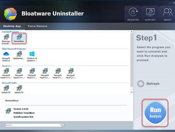Click the circular Refresh arrows icon
Viewport: 175px width, 132px height.
141,84
